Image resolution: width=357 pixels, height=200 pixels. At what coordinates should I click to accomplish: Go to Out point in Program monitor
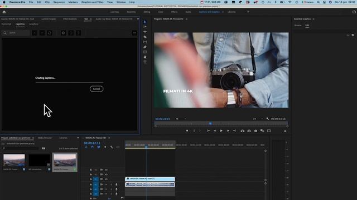234,131
